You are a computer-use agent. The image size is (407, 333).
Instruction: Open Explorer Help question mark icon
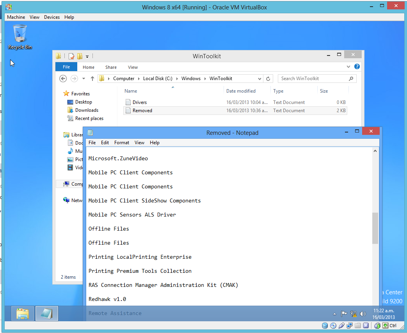pyautogui.click(x=357, y=66)
